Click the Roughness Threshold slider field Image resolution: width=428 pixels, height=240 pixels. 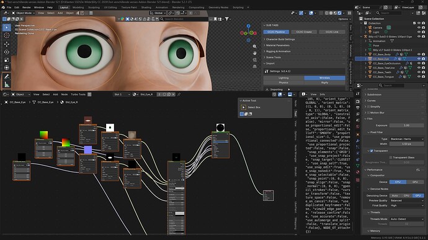pos(406,162)
